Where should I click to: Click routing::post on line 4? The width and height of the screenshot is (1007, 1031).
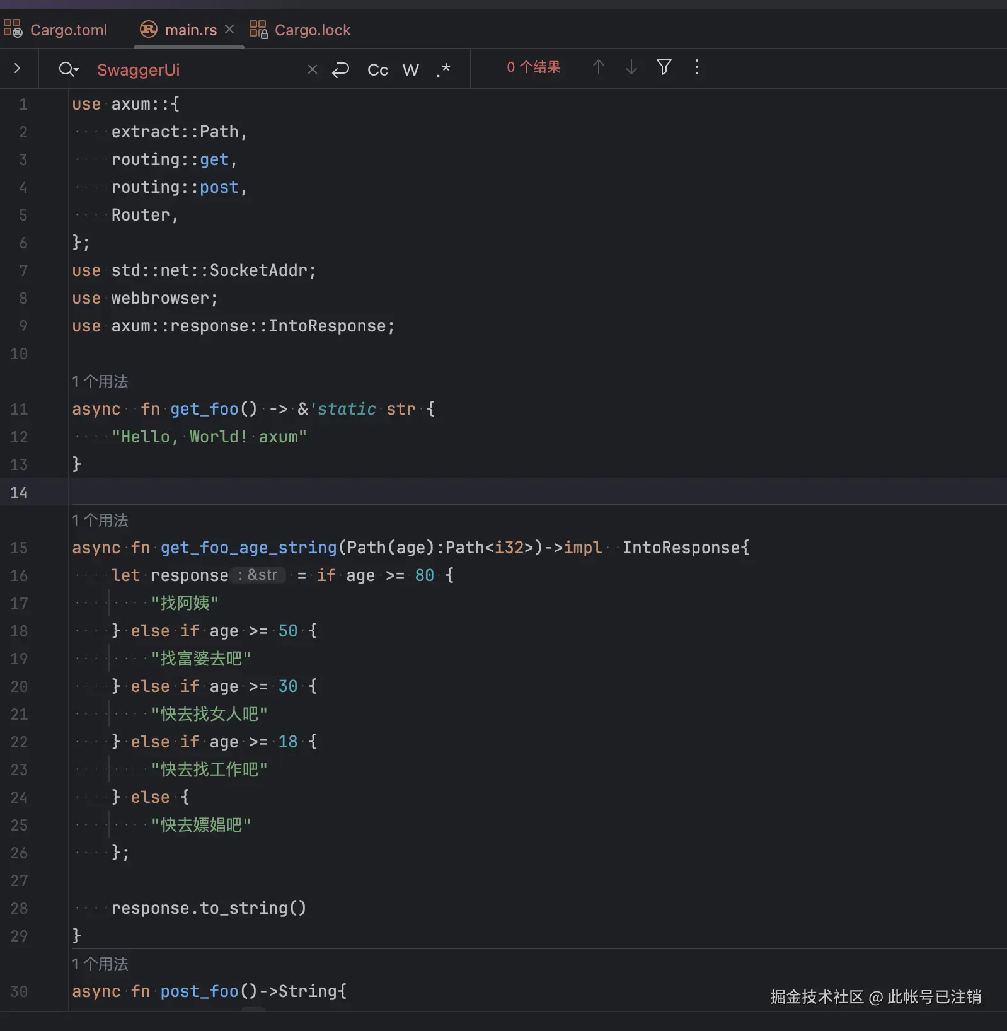(175, 187)
